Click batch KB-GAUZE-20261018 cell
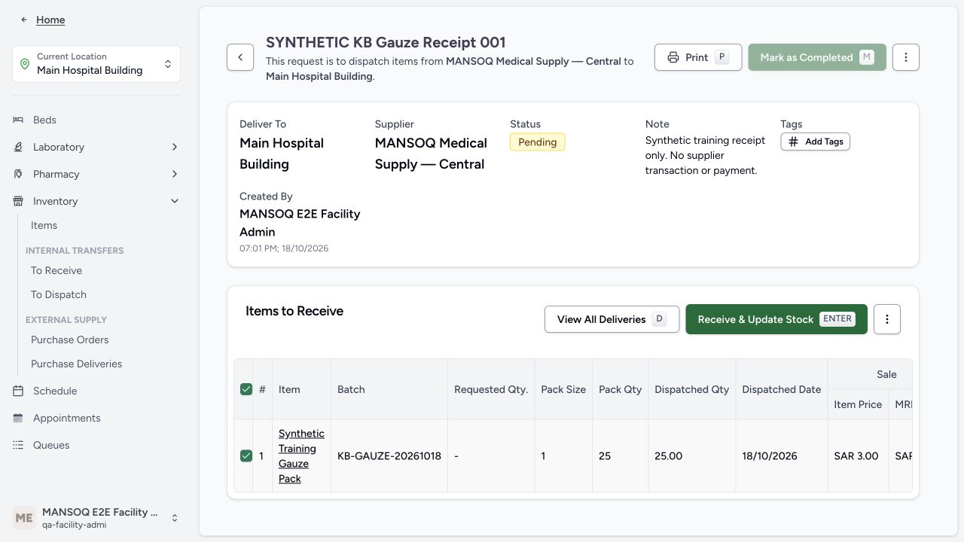Screen dimensions: 964x542 click(389, 455)
